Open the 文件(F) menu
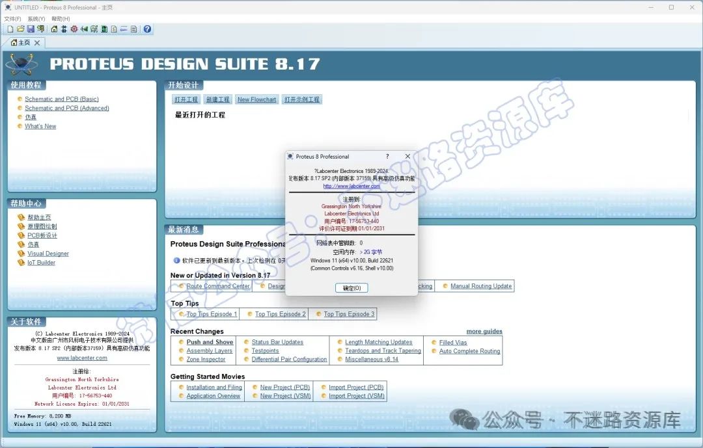Screen dimensions: 703x448 pos(12,19)
